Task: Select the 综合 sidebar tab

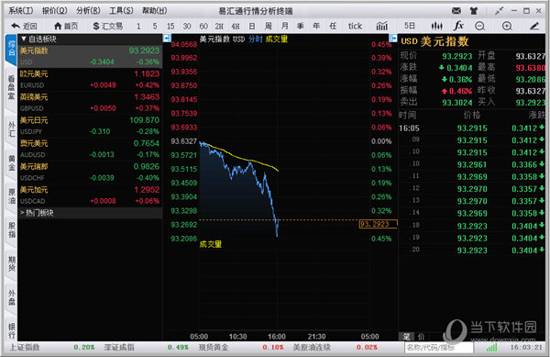Action: pyautogui.click(x=12, y=49)
